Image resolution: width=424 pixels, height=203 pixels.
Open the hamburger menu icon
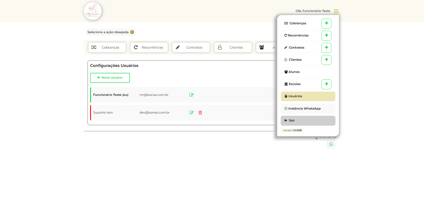(x=336, y=11)
